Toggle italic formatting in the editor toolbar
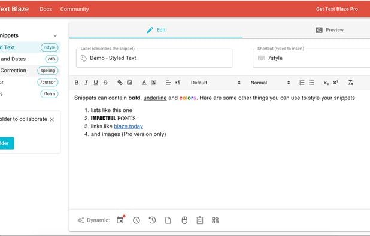370x236 pixels. (86, 83)
